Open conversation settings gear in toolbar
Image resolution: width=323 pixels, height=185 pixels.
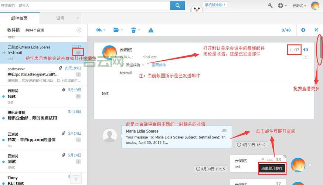point(303,30)
